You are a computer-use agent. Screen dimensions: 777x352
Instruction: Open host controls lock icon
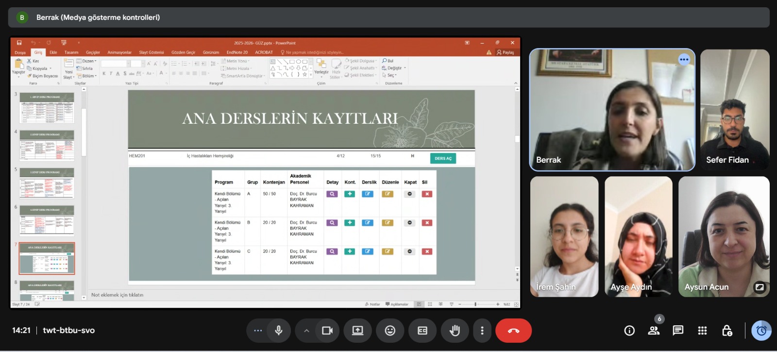pos(727,331)
